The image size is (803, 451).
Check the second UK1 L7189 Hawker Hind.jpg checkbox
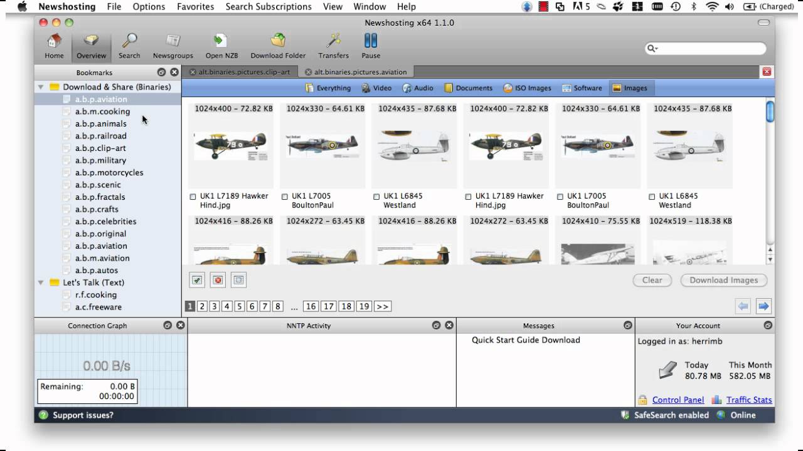pyautogui.click(x=468, y=197)
